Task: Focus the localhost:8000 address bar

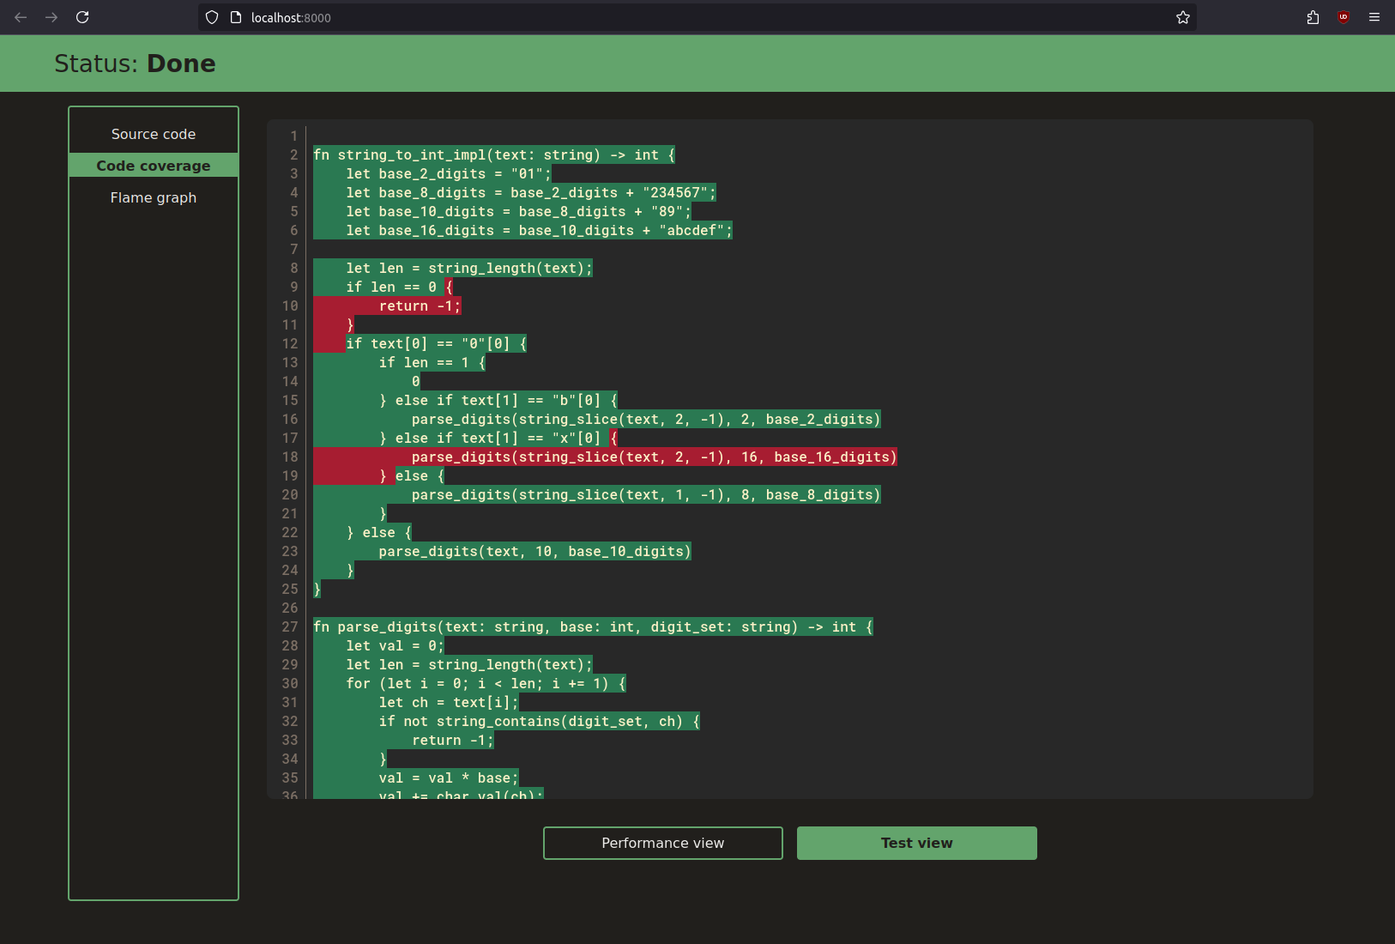Action: pos(697,17)
